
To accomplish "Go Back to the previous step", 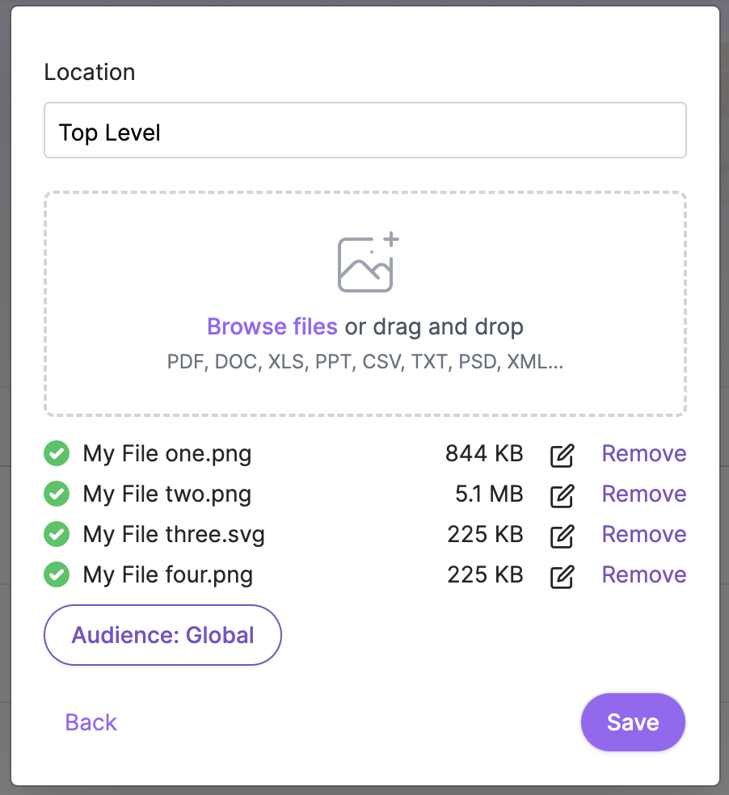I will tap(90, 722).
